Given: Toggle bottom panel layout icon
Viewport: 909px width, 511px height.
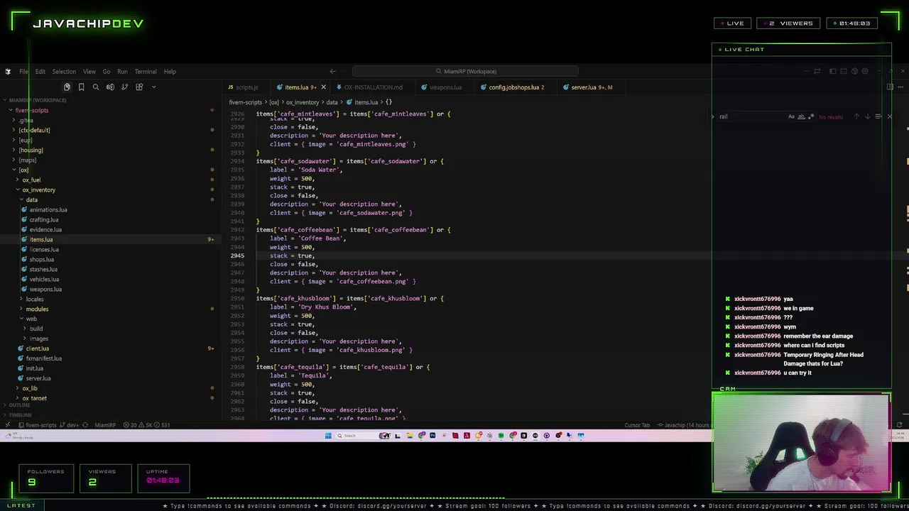Looking at the screenshot, I should point(844,71).
